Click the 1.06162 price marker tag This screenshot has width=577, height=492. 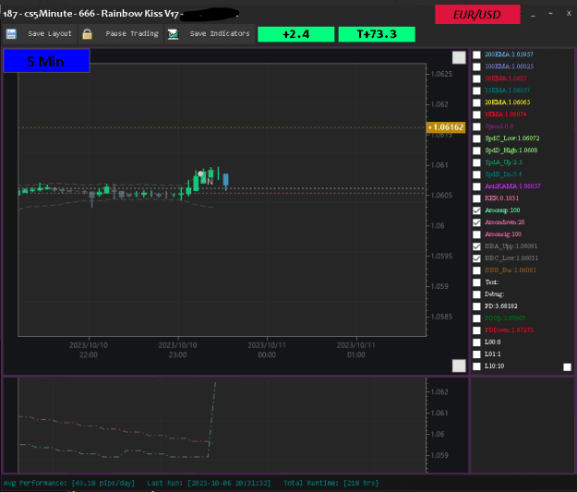446,127
